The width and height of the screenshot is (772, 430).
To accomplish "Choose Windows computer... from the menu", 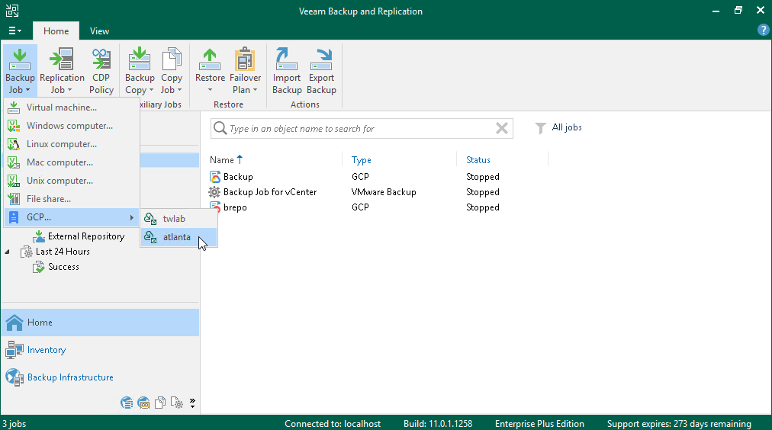I will point(72,126).
